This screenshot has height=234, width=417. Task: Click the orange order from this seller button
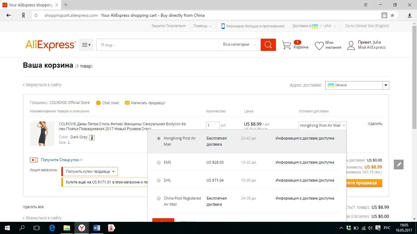[x=364, y=183]
